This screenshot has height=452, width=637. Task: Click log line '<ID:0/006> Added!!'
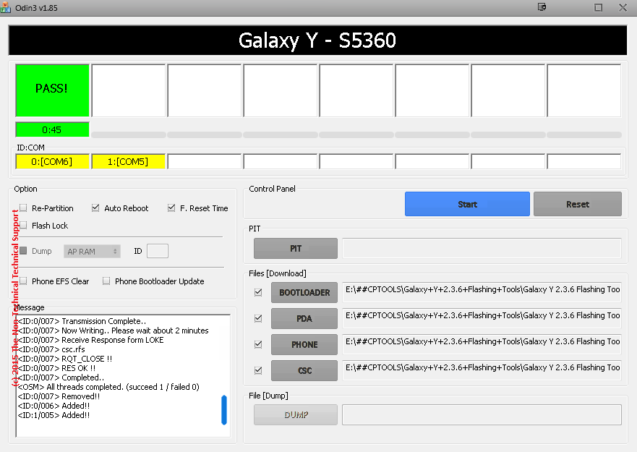[x=54, y=406]
